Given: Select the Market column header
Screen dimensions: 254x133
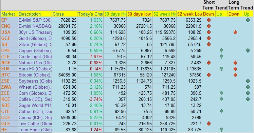Looking at the screenshot, I should pos(9,14).
